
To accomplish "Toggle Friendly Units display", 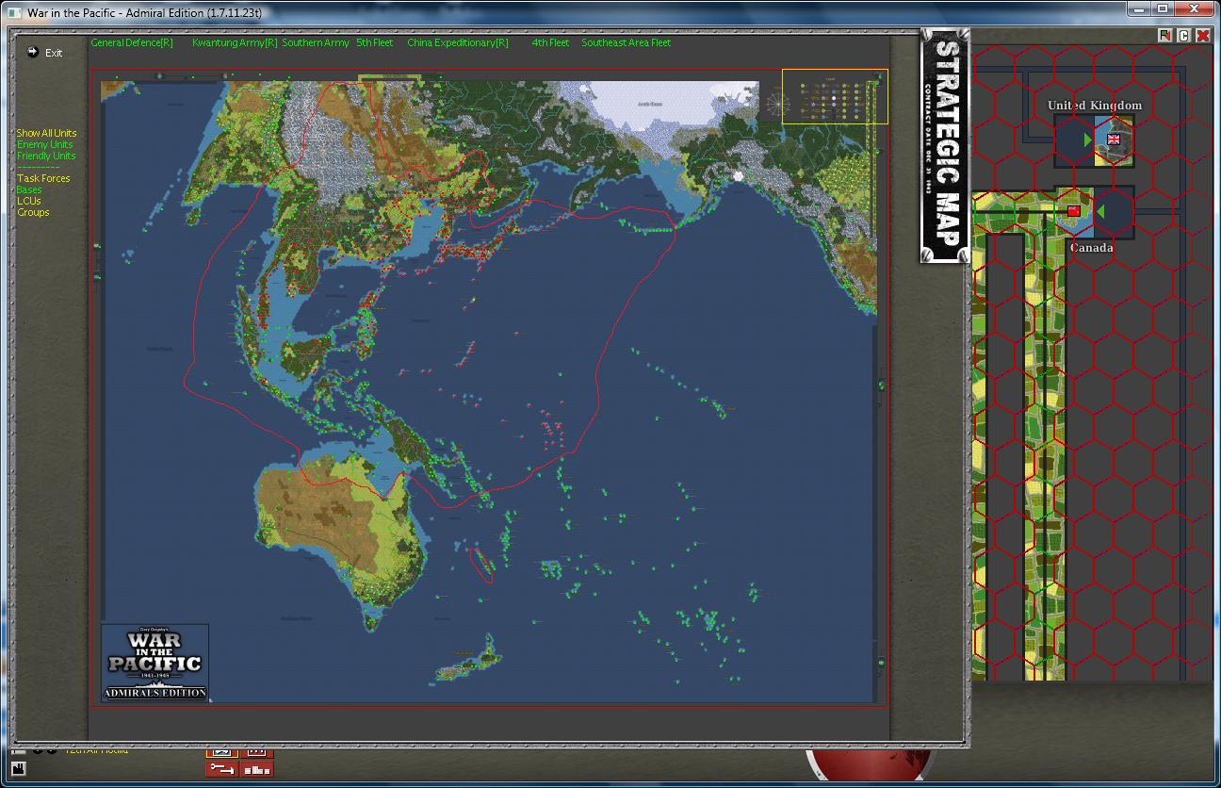I will click(x=46, y=156).
